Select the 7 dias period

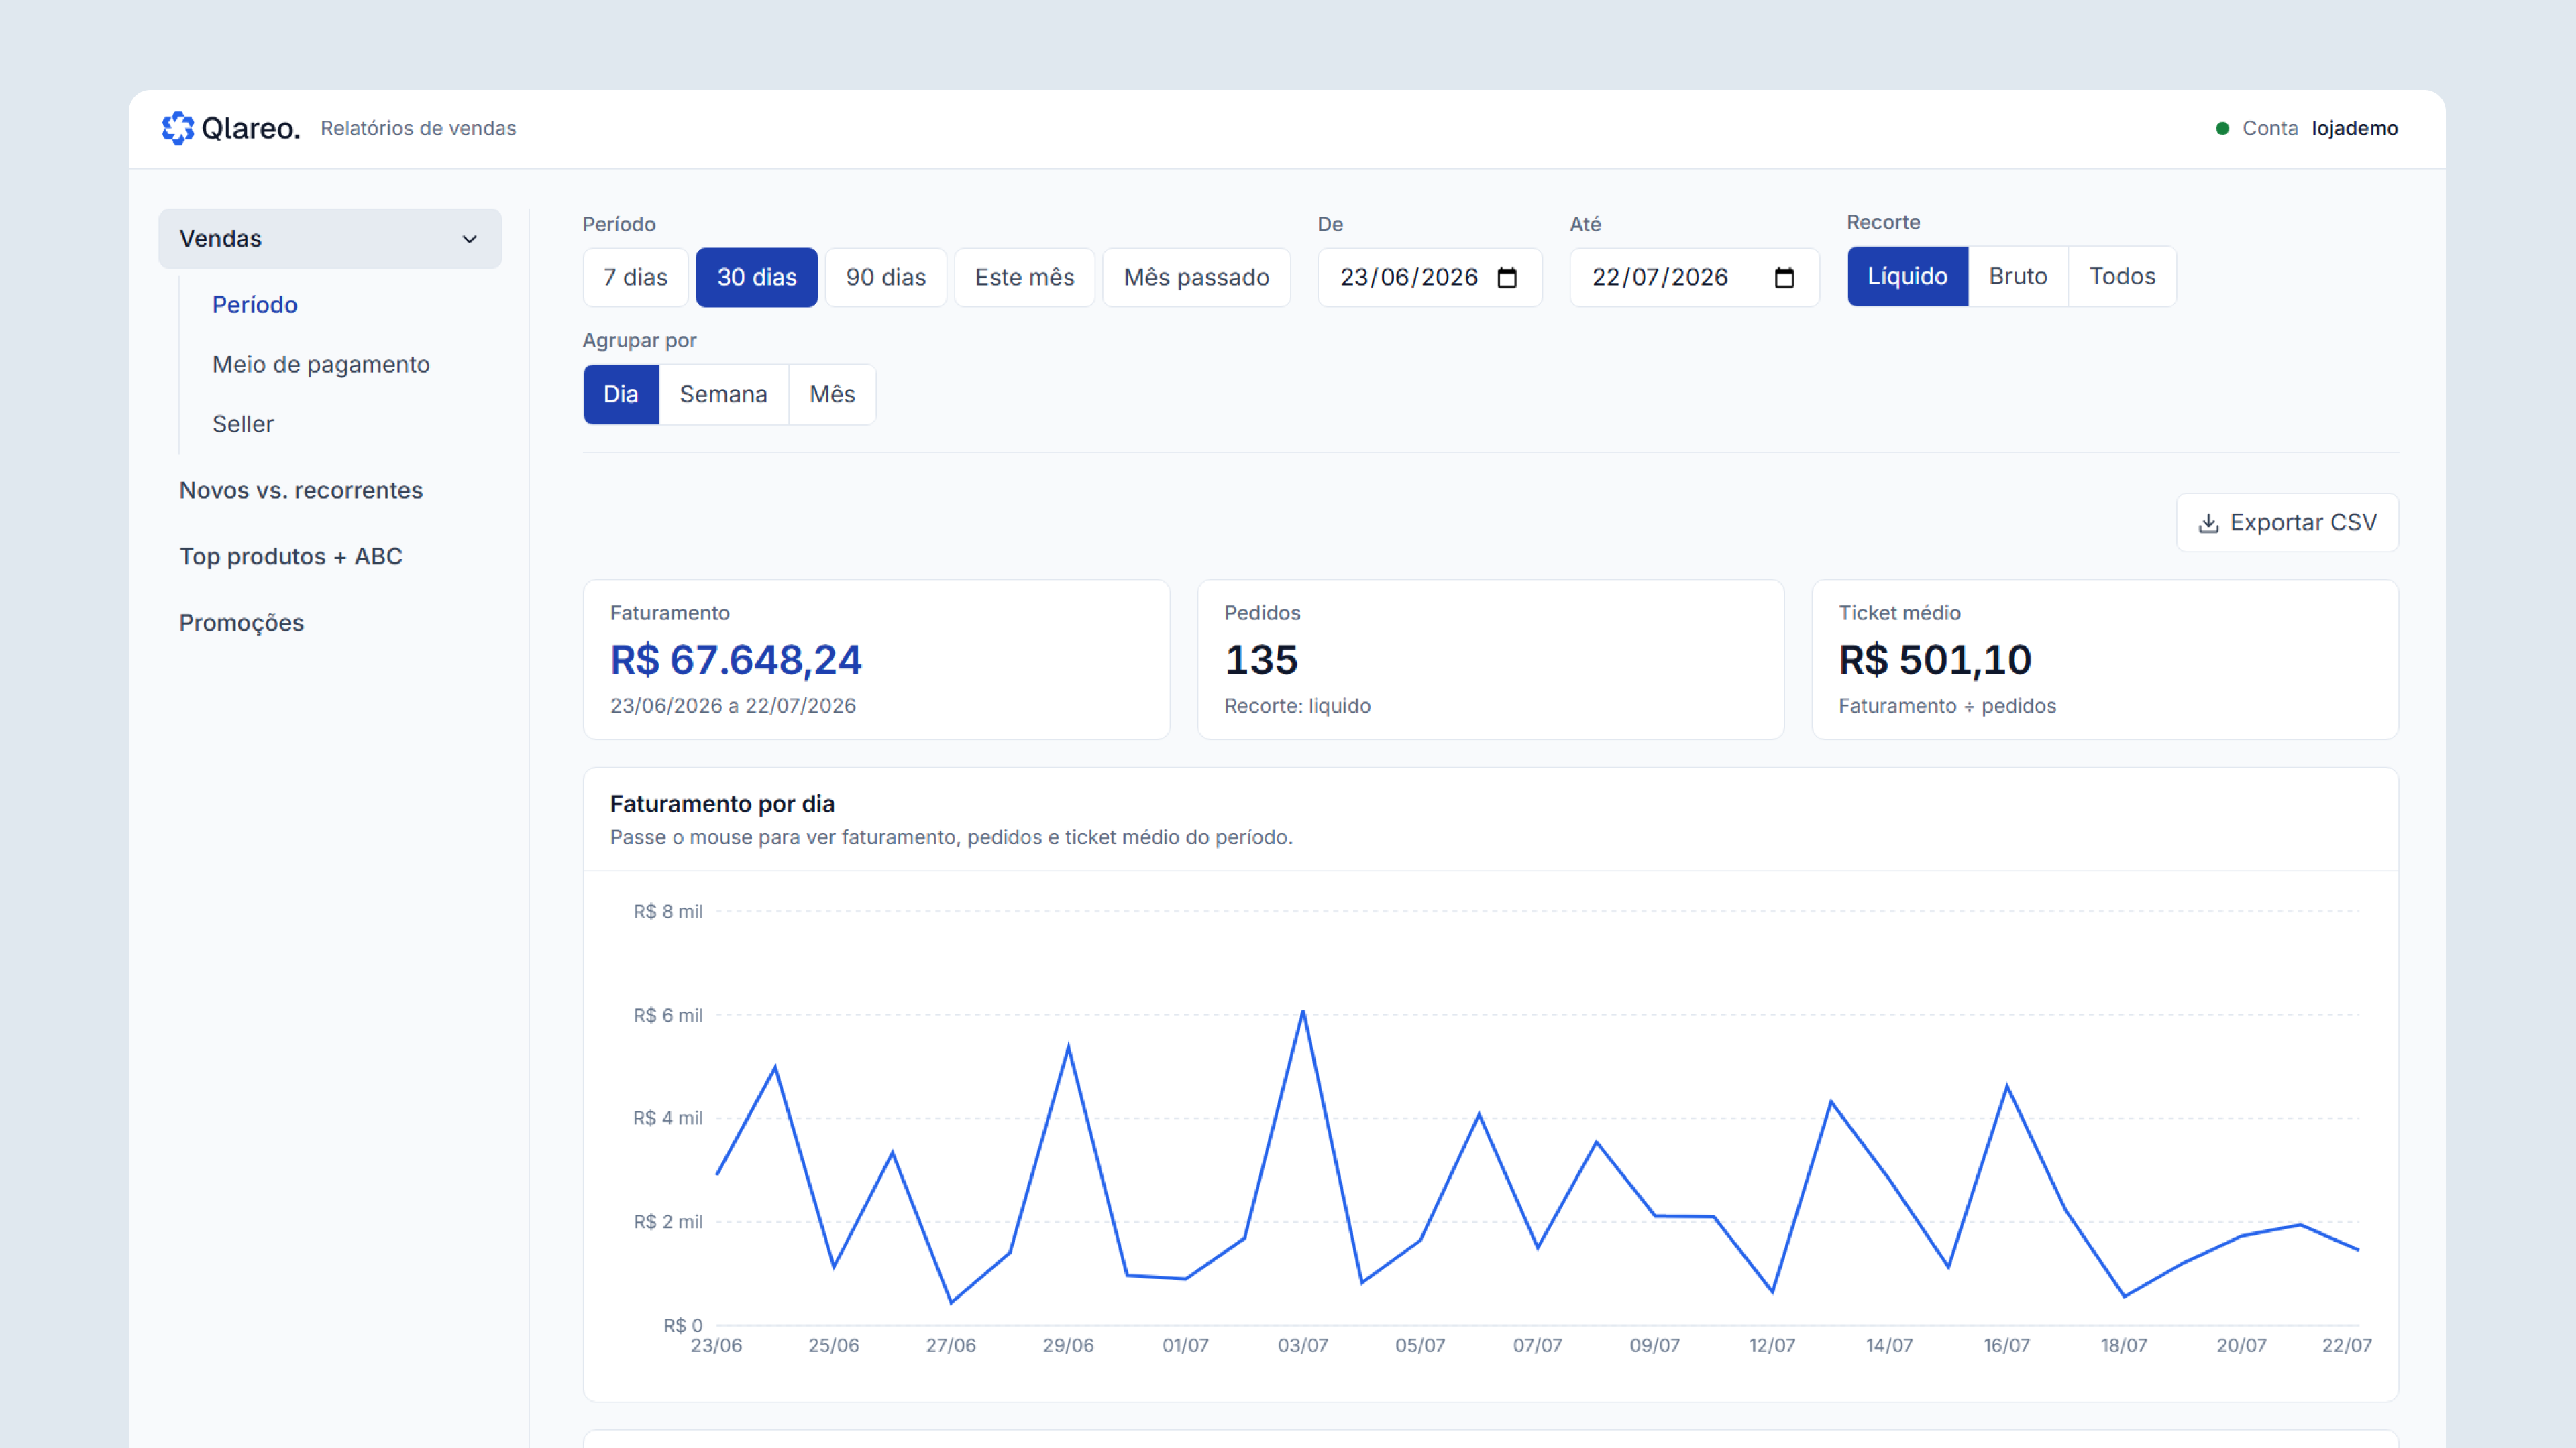pyautogui.click(x=635, y=278)
